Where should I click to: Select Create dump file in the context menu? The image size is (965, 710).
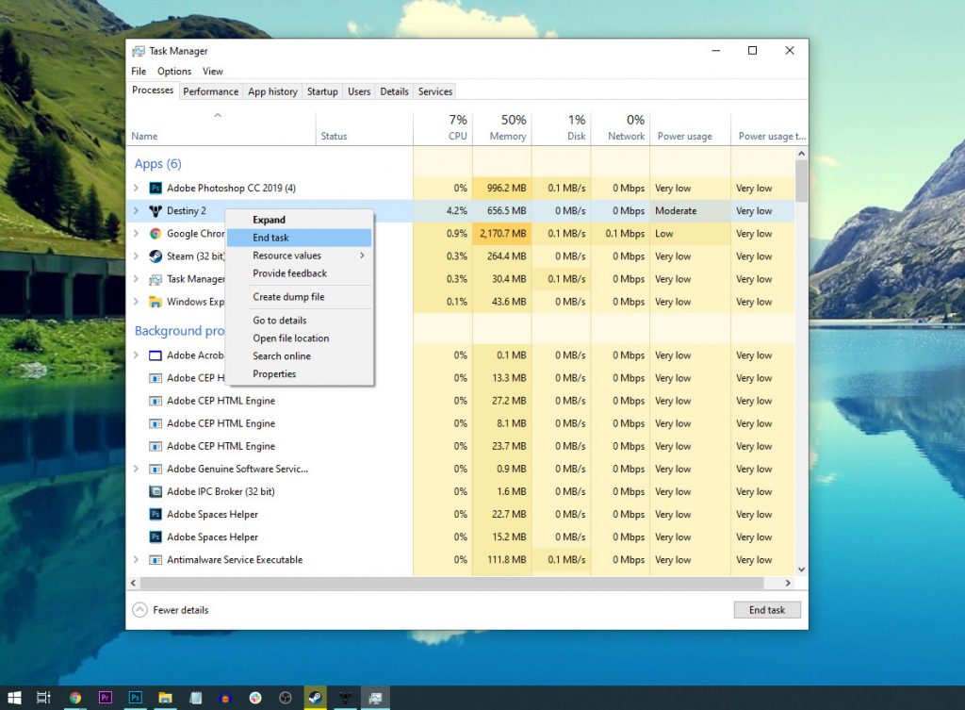tap(299, 297)
